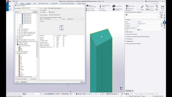Viewport: 172px width, 97px height.
Task: Select the BPL plate profile item
Action: tap(21, 58)
